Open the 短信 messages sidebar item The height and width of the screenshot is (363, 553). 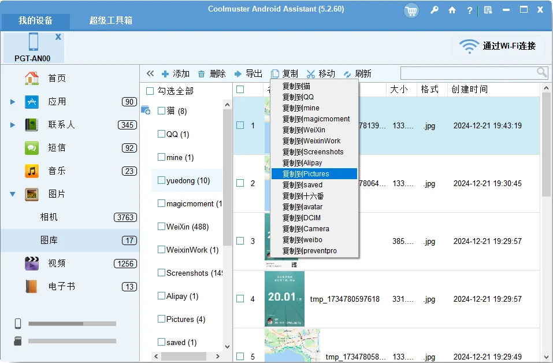[57, 148]
